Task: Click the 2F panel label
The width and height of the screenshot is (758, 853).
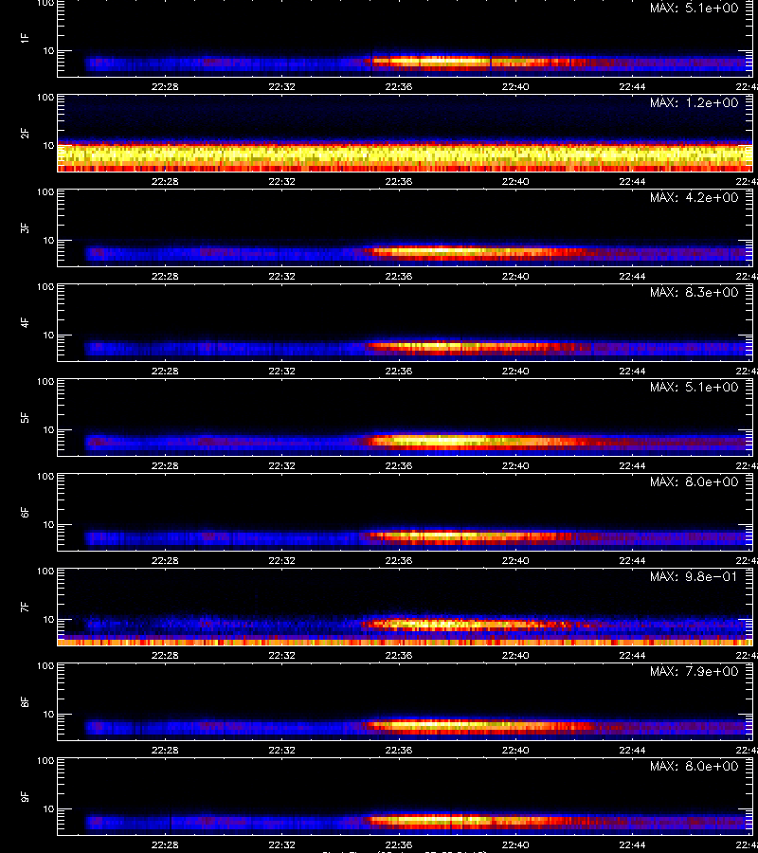Action: pyautogui.click(x=25, y=134)
